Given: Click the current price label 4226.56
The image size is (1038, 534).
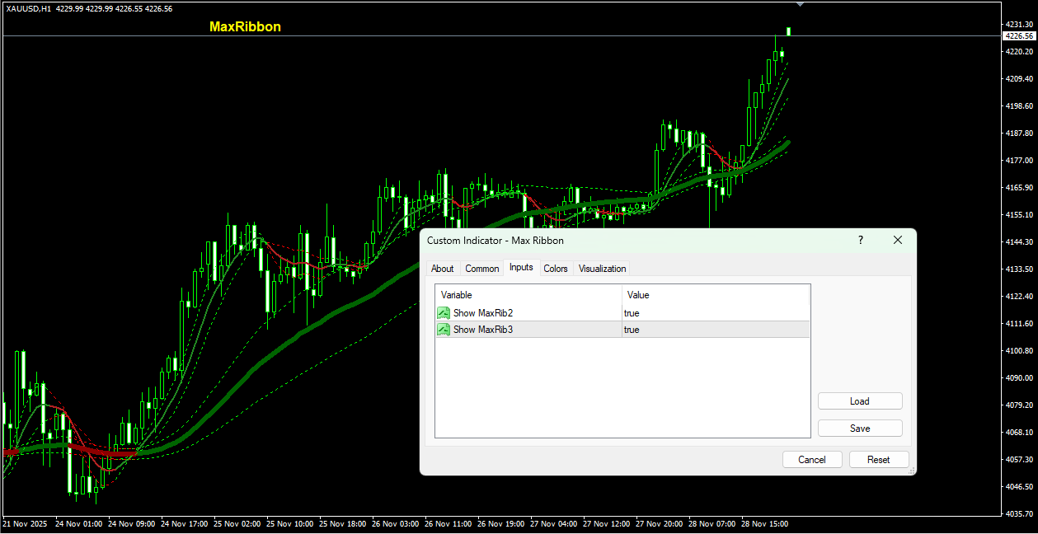Looking at the screenshot, I should click(x=1019, y=36).
